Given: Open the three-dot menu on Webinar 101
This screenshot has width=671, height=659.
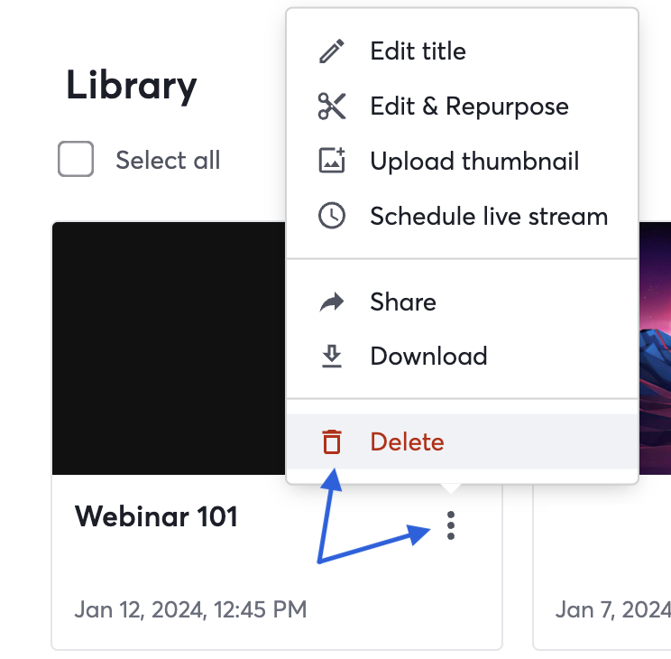Looking at the screenshot, I should (451, 525).
